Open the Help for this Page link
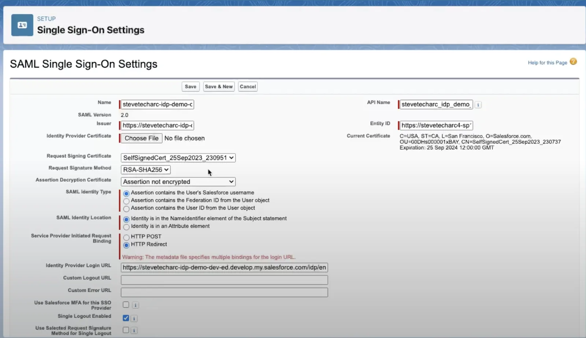Screen dimensions: 586x338 547,63
